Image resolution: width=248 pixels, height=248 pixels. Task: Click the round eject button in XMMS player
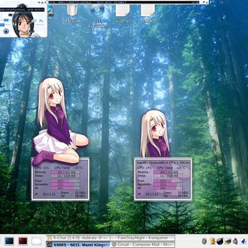pyautogui.click(x=6, y=32)
